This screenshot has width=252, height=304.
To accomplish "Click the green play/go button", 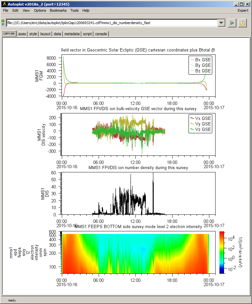I will coord(232,23).
